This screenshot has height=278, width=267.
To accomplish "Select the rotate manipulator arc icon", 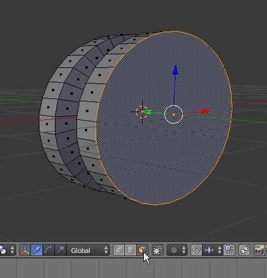I will pos(48,250).
